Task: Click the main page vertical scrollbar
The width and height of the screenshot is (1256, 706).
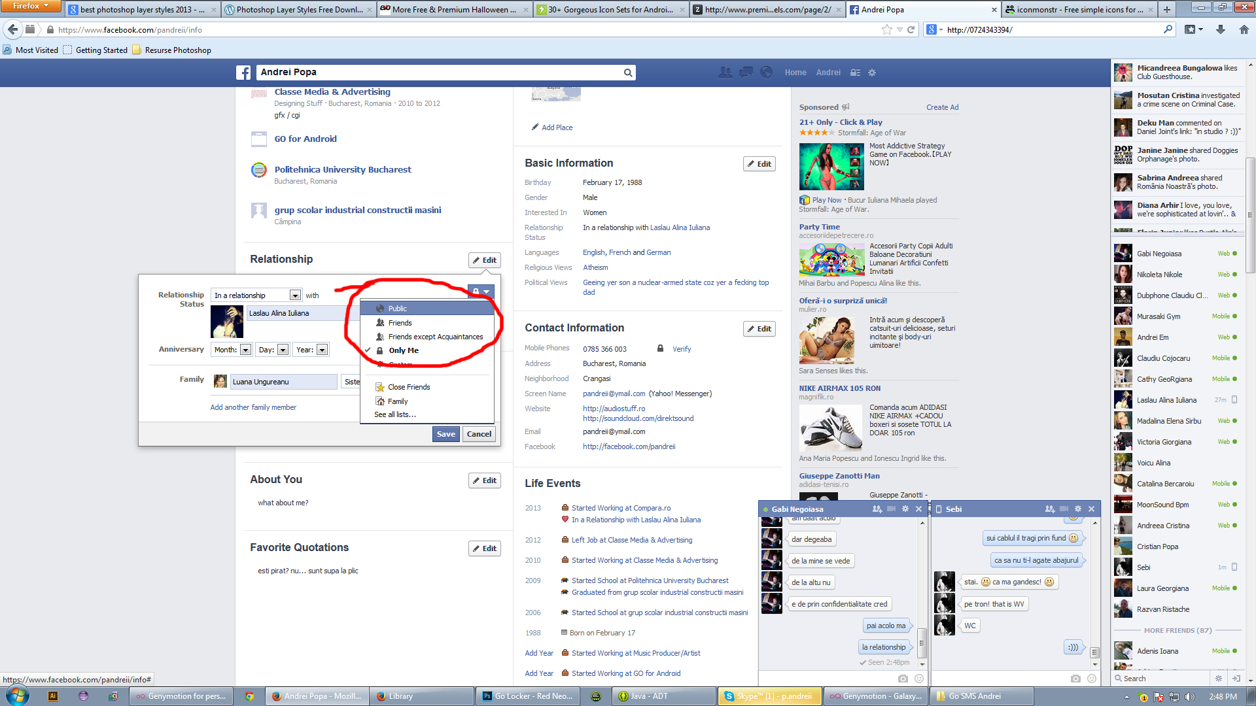Action: click(x=1250, y=216)
